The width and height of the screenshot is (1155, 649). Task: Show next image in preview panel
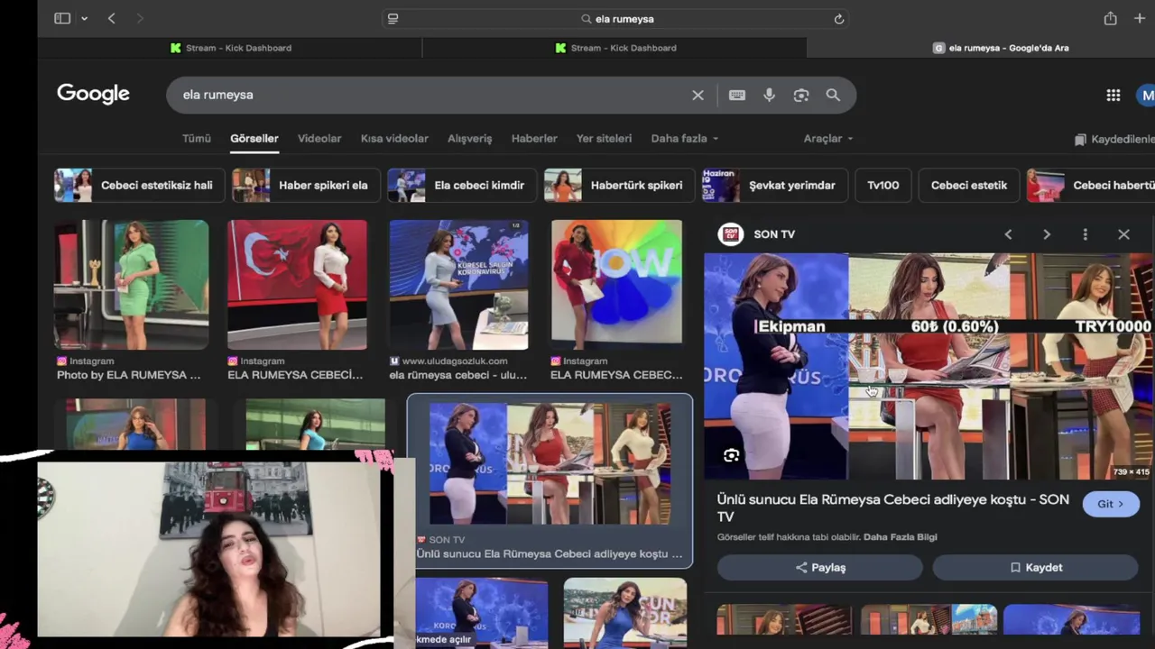click(x=1047, y=234)
